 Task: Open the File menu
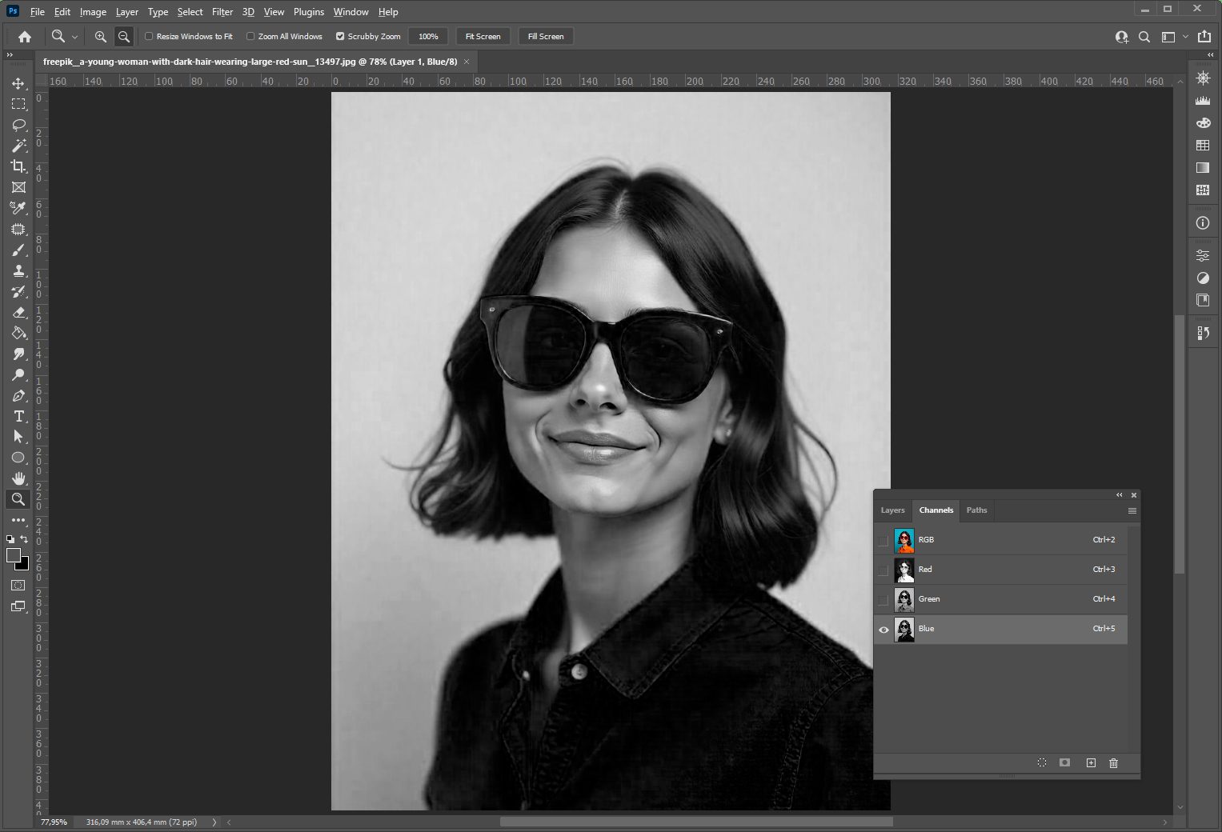pyautogui.click(x=38, y=12)
